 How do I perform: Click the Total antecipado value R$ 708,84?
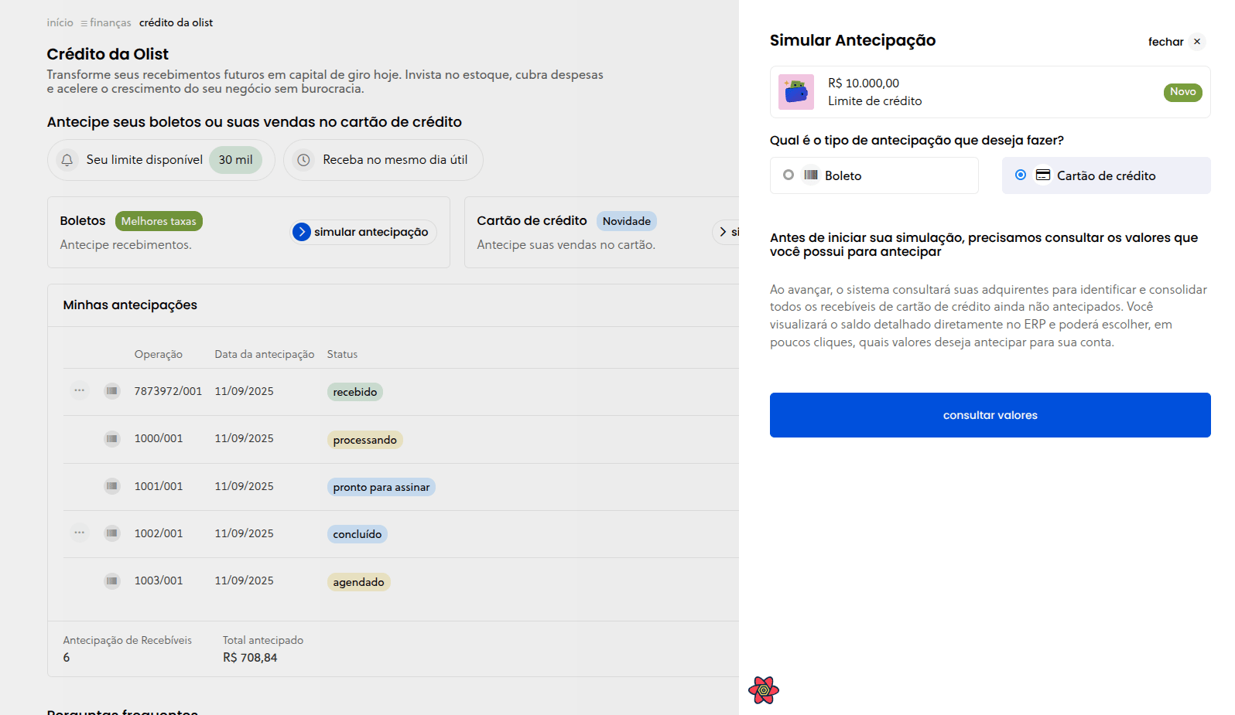point(250,658)
